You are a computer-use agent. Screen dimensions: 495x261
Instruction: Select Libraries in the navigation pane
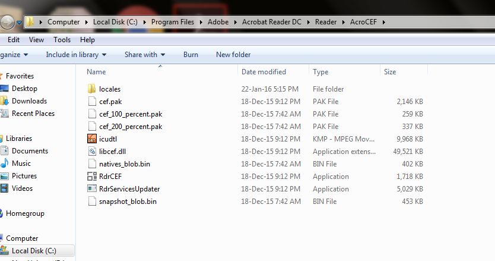(19, 139)
